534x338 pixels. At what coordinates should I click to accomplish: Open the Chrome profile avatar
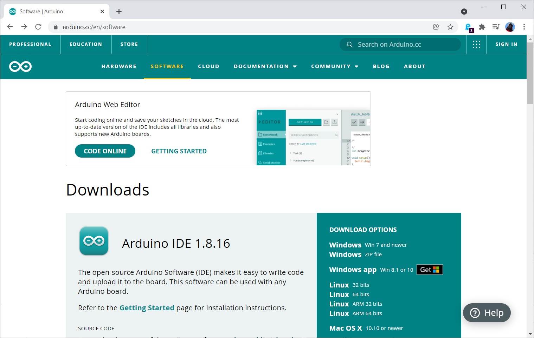pyautogui.click(x=510, y=27)
